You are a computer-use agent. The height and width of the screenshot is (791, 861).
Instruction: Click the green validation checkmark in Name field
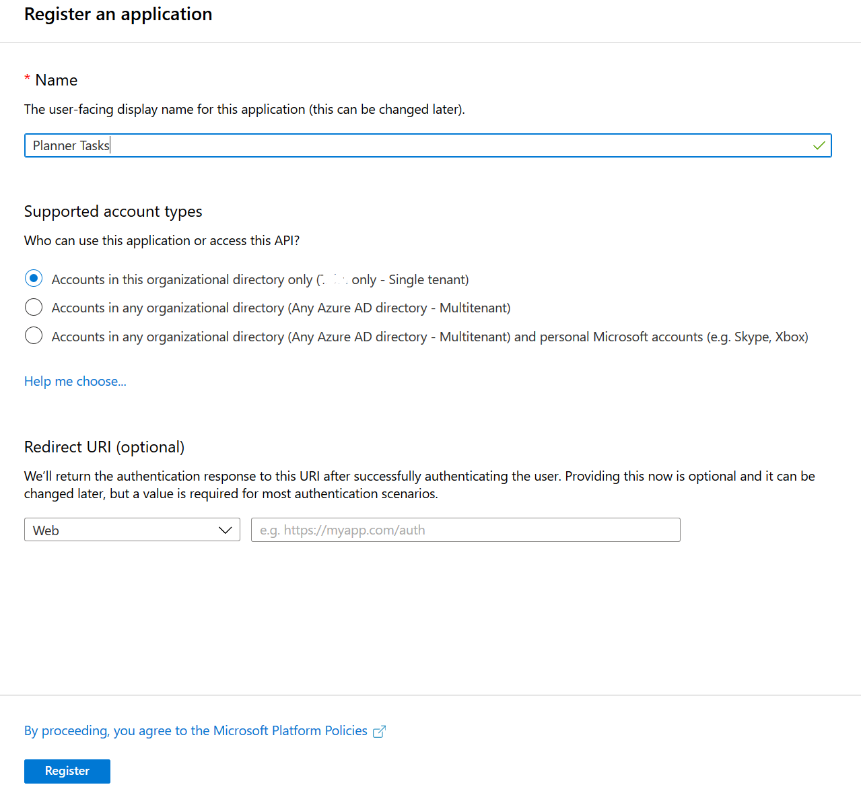(819, 145)
